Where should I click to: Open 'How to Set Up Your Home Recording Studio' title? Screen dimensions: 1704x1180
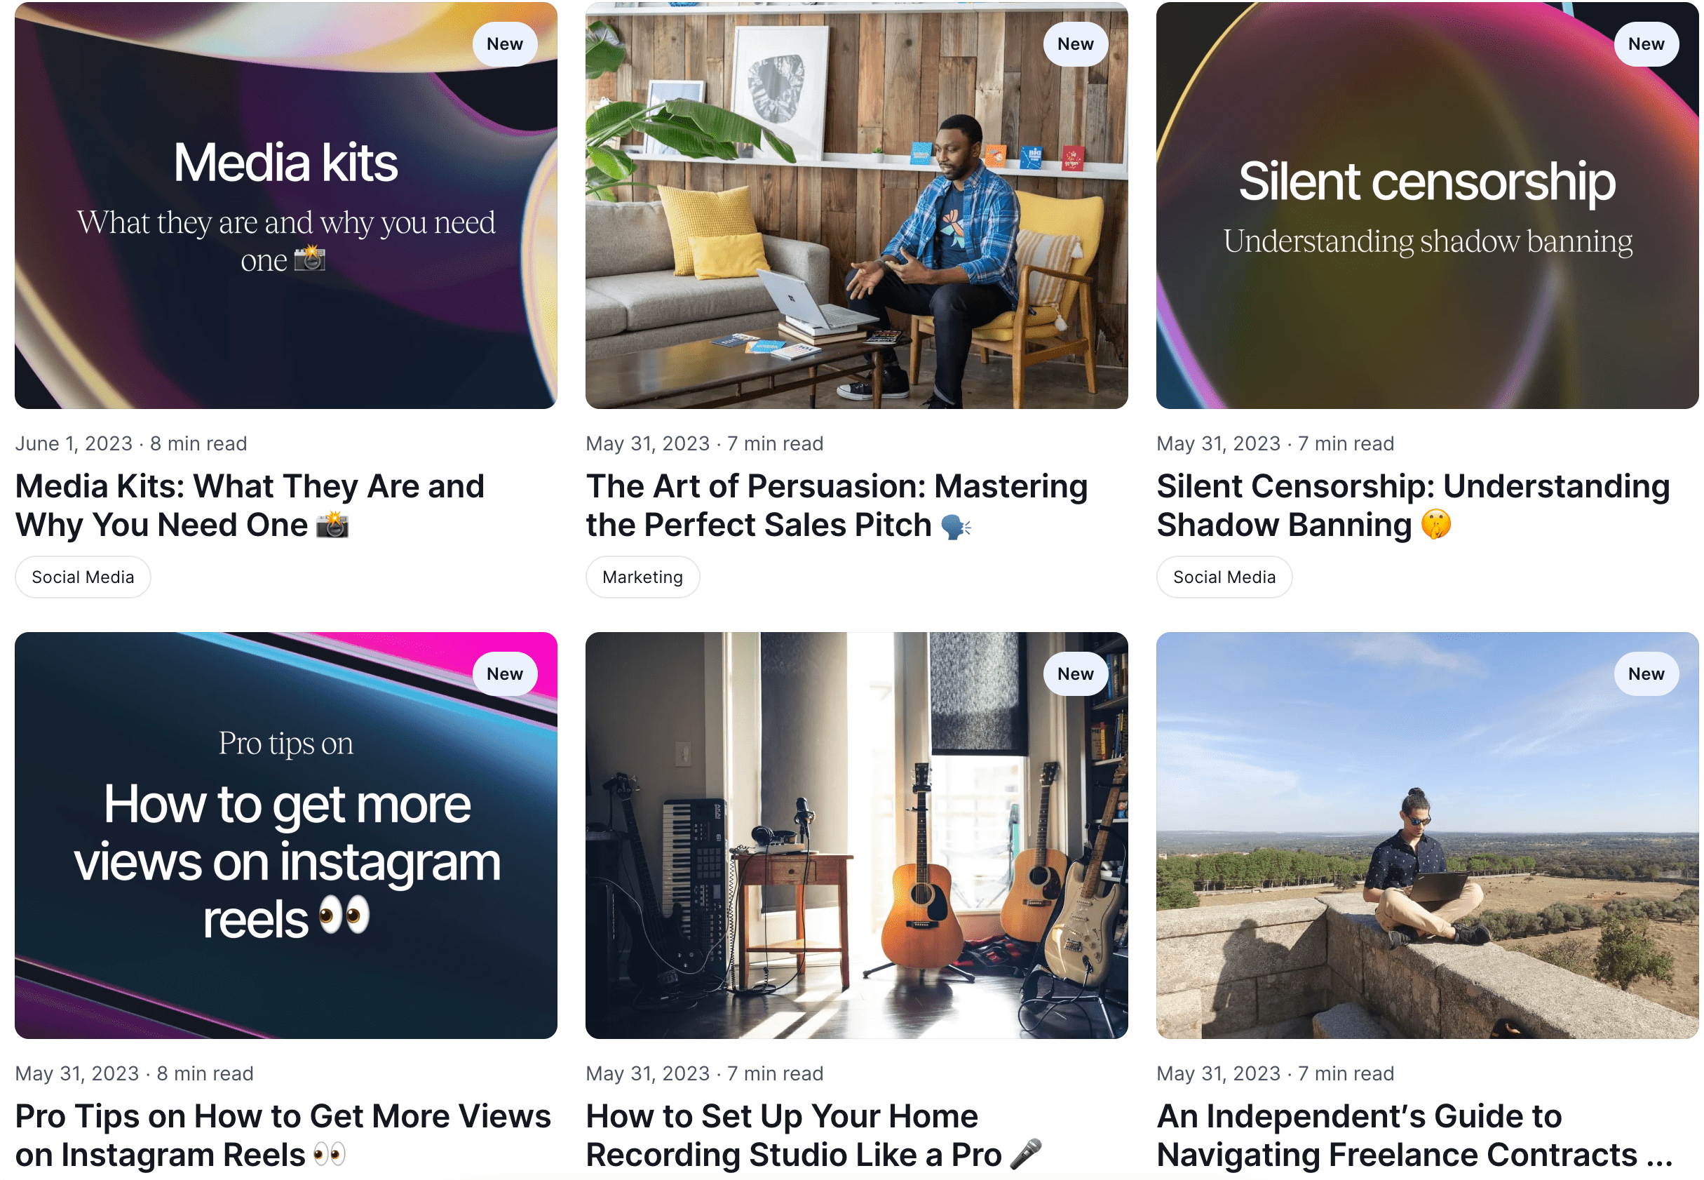pyautogui.click(x=813, y=1135)
